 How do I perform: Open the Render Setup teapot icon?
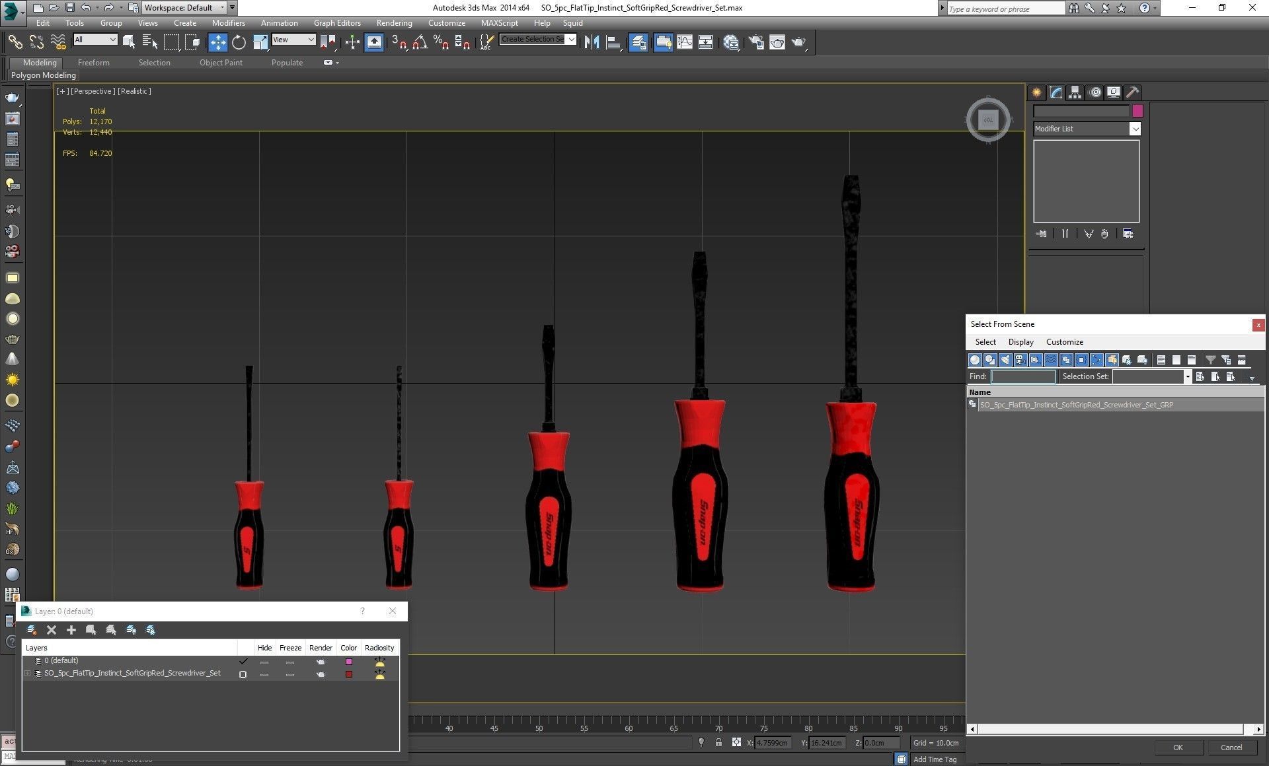point(755,42)
